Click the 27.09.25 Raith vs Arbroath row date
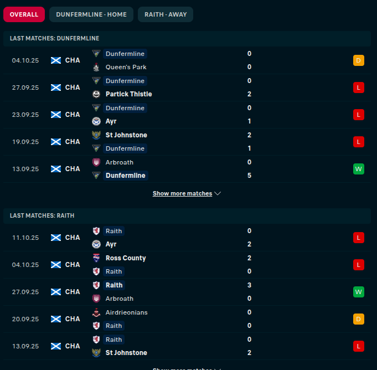 [x=25, y=292]
